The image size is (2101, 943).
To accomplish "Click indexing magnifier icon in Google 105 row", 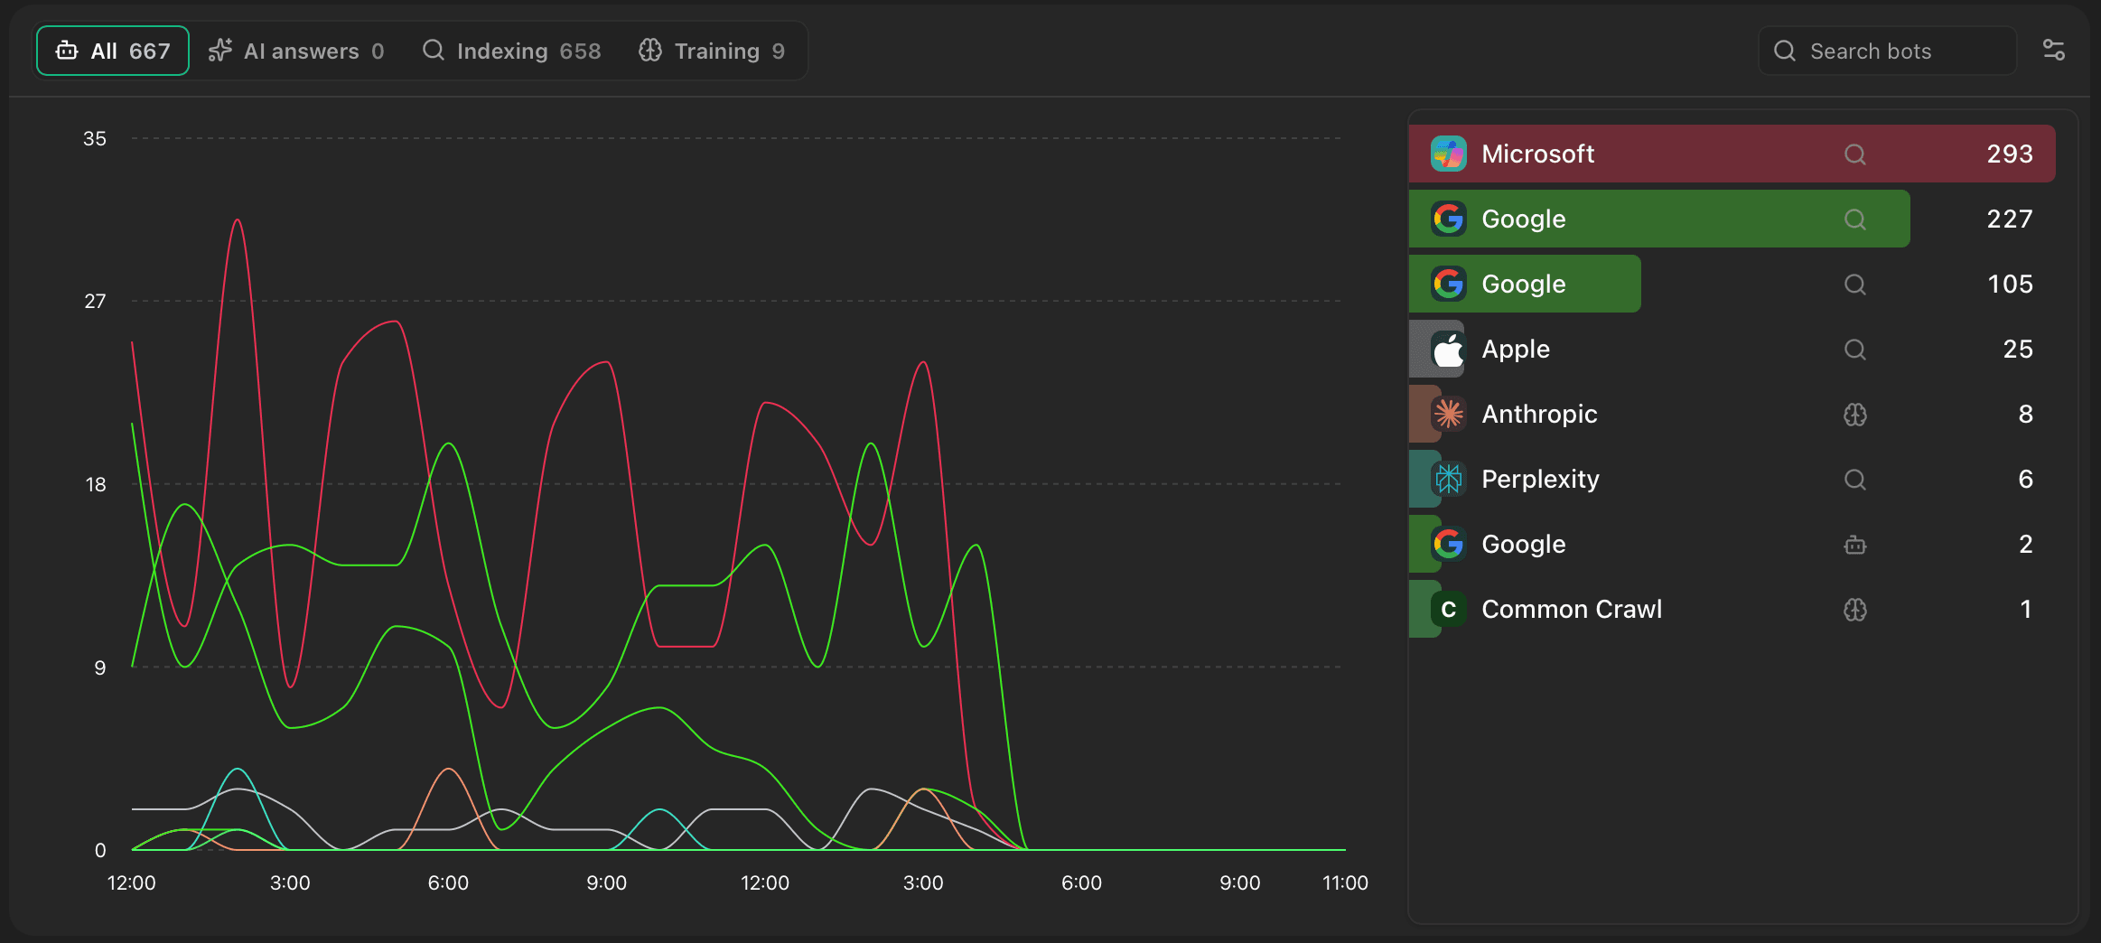I will pos(1855,285).
